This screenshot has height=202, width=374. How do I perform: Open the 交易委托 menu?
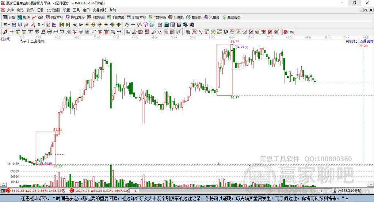99,10
